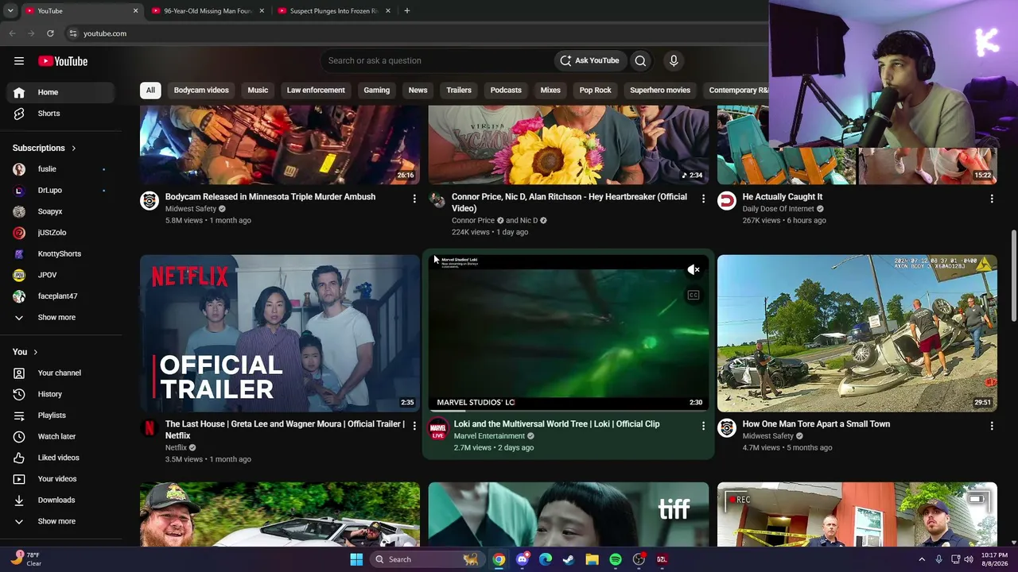1018x572 pixels.
Task: Select the Bodycam videos filter chip
Action: (x=201, y=90)
